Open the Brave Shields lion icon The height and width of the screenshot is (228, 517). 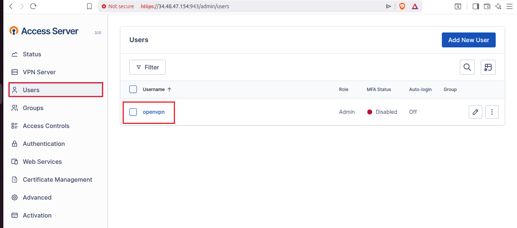pos(402,6)
